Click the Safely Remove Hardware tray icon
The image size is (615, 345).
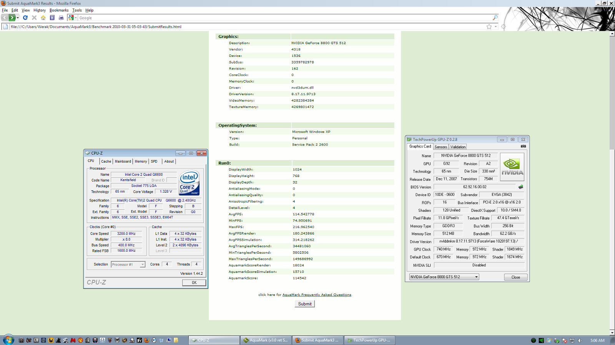(x=557, y=340)
